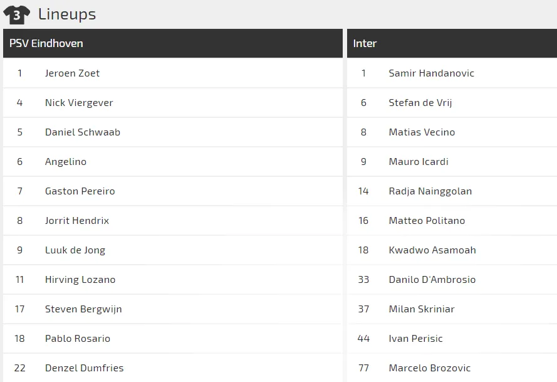Click player Jeroen Zoet

pyautogui.click(x=72, y=73)
